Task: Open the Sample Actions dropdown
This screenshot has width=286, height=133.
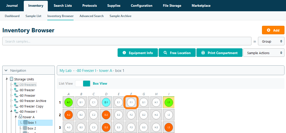Action: [x=263, y=53]
